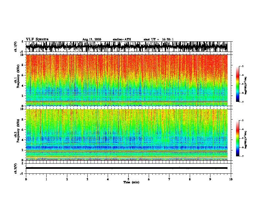Image resolution: width=260 pixels, height=201 pixels.
Task: Click the "ch.2 Frequency (kHz)" axis label
Action: point(17,131)
